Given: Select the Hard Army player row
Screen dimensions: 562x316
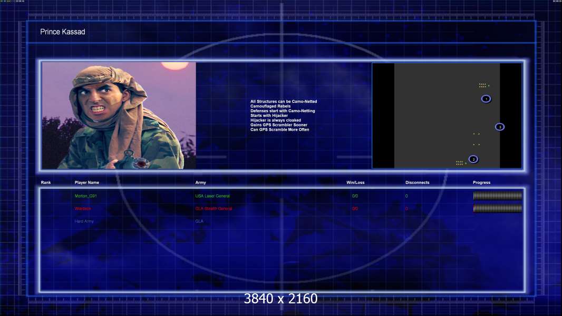Looking at the screenshot, I should (x=84, y=221).
